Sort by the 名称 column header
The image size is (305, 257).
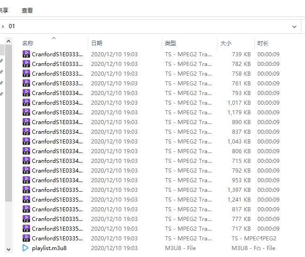tap(28, 43)
